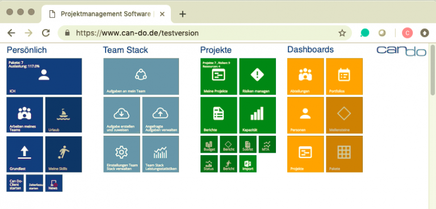Open the Portfolios dashboard tile
This screenshot has width=436, height=209.
tap(344, 77)
